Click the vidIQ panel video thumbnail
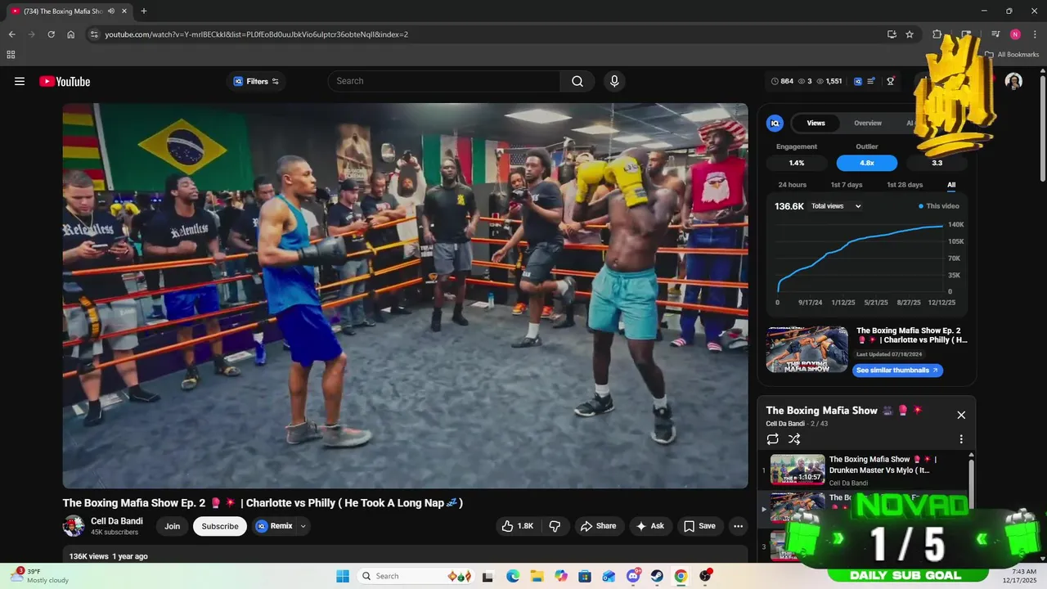1047x589 pixels. click(807, 349)
